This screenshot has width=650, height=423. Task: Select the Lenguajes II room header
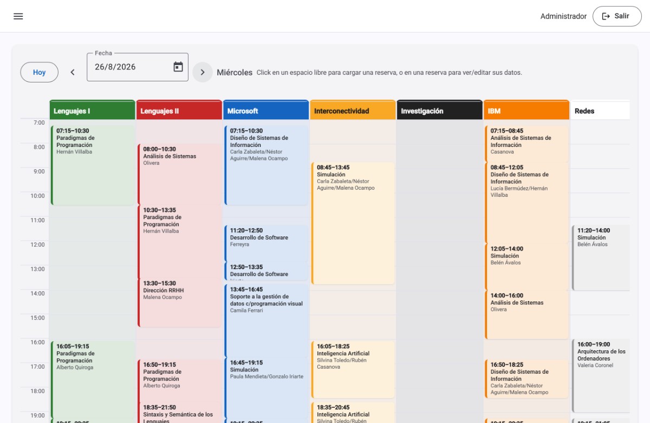[x=179, y=110]
